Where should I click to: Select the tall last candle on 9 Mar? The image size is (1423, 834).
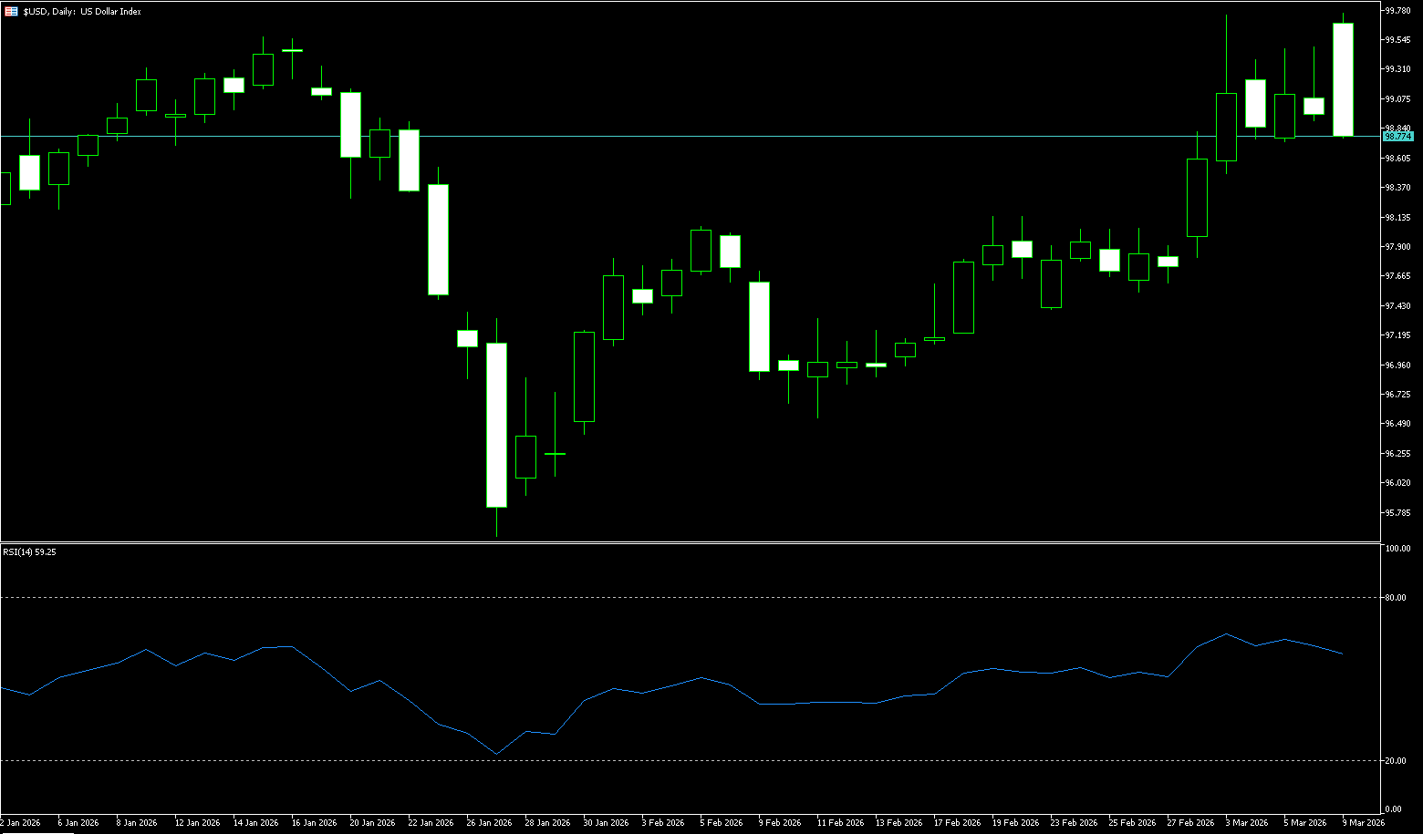(1343, 79)
